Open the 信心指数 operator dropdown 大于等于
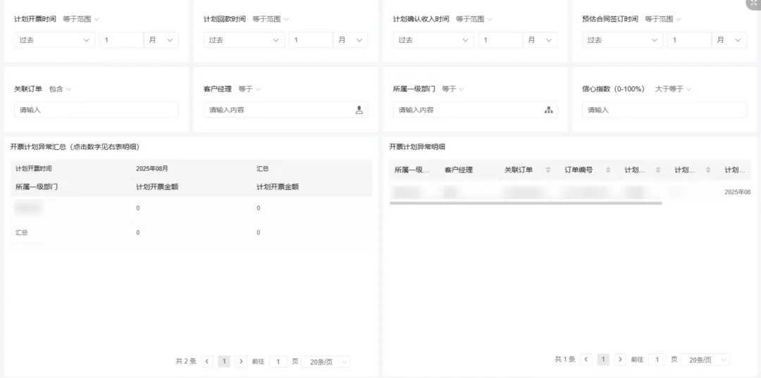The height and width of the screenshot is (378, 761). [673, 89]
